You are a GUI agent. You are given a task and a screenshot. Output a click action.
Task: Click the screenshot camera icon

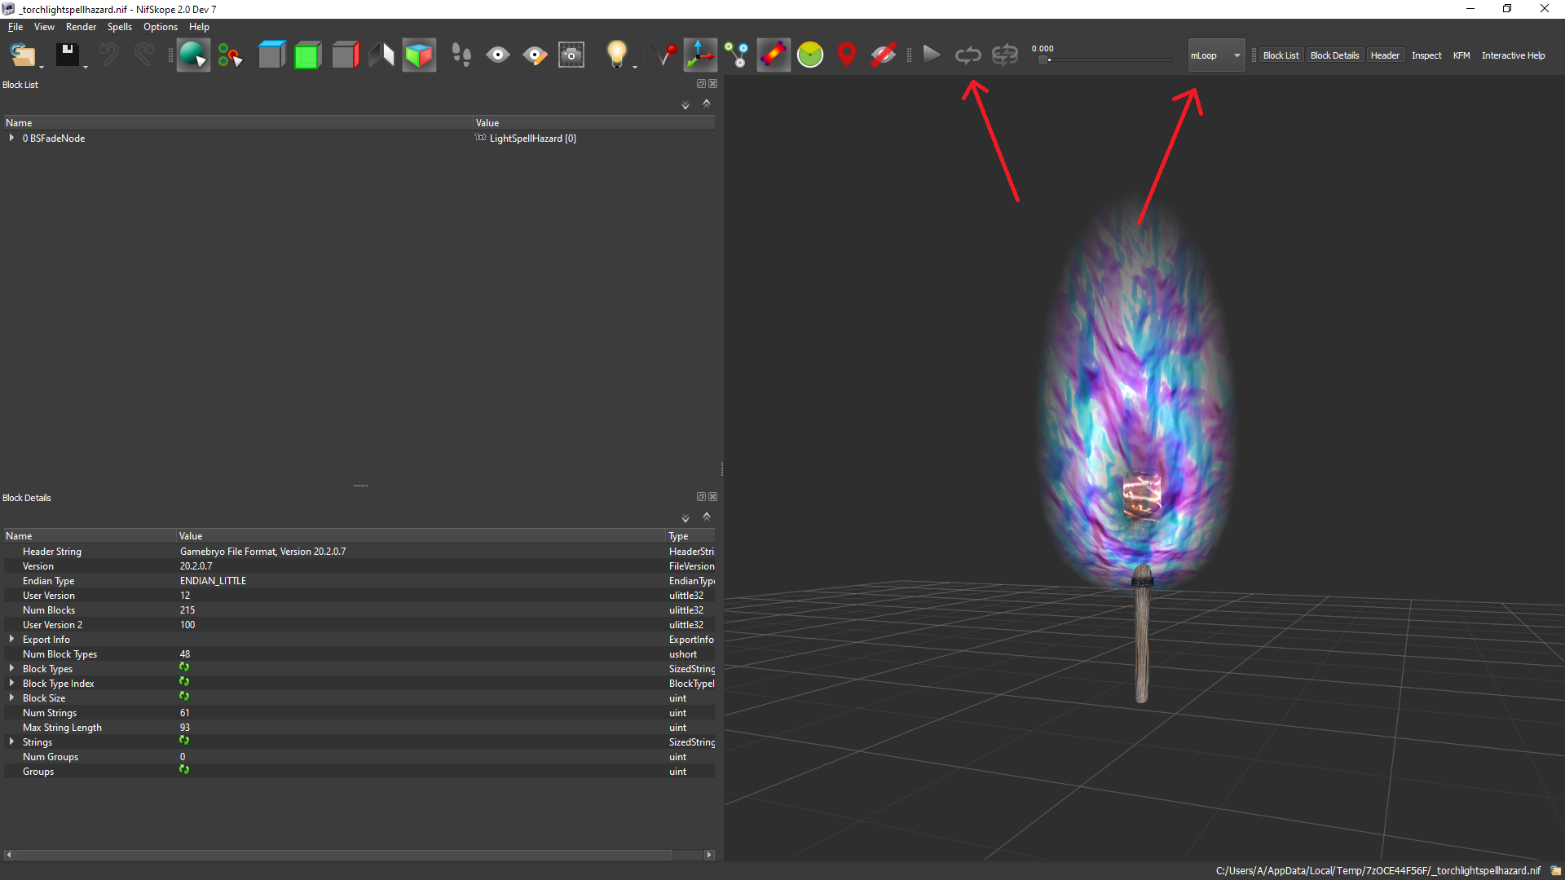click(571, 55)
